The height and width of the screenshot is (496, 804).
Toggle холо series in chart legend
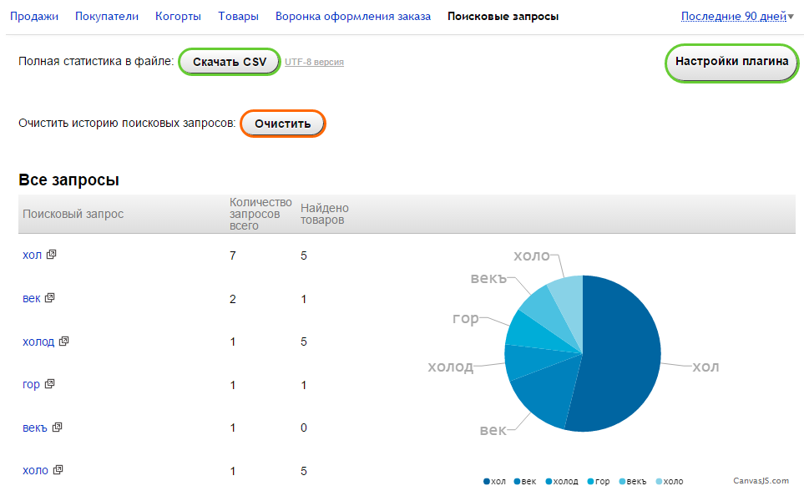point(670,482)
